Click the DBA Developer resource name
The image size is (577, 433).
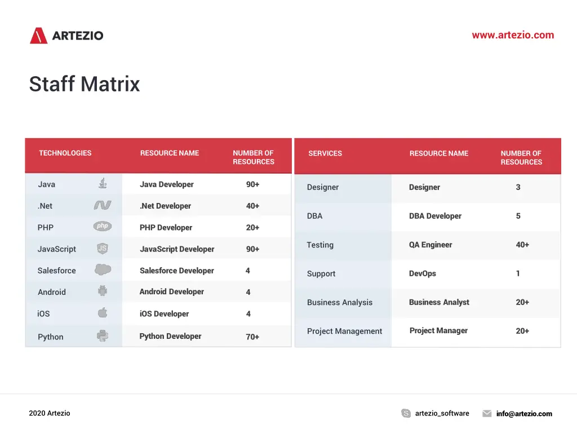[x=436, y=216]
